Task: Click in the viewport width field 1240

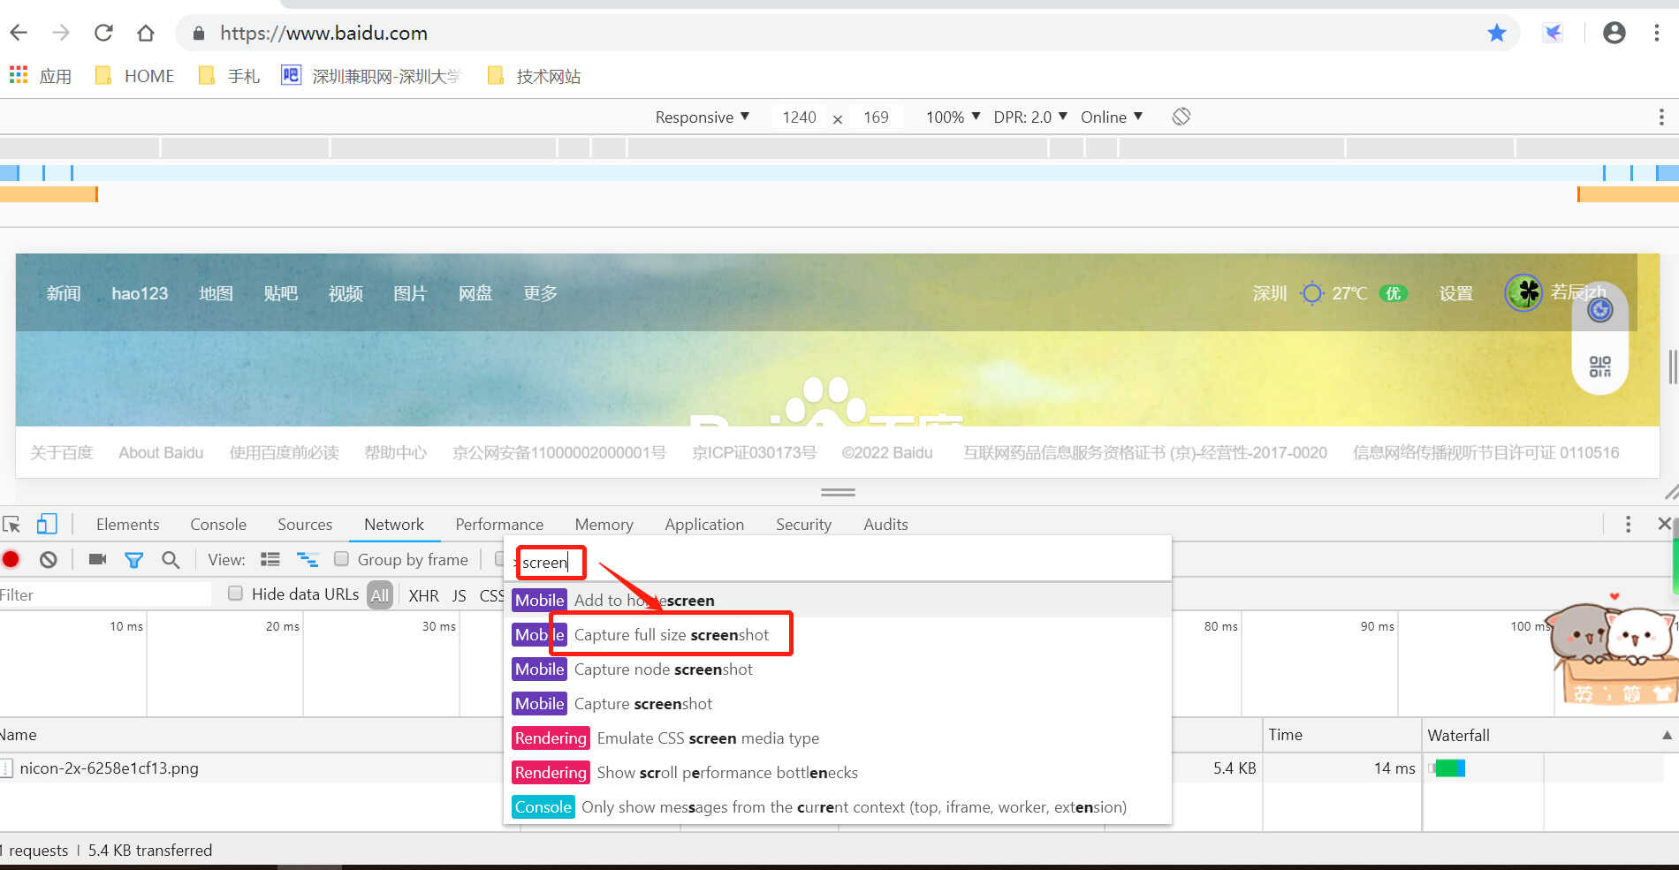Action: point(799,117)
